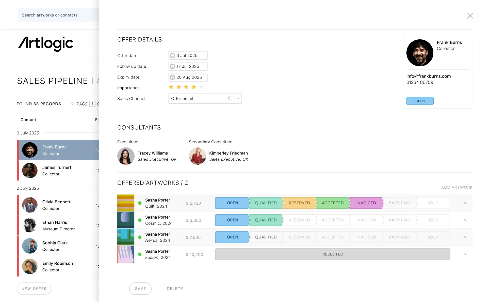
Task: Click the Open button on Frank Burns card
Action: [420, 101]
